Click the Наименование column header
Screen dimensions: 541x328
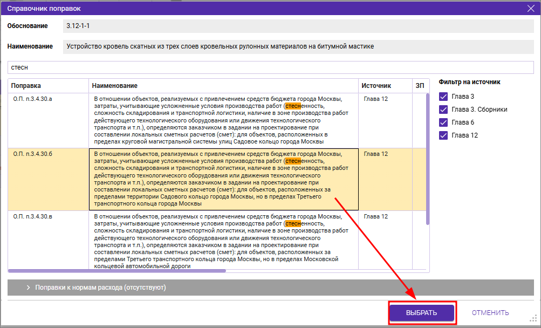pos(223,86)
